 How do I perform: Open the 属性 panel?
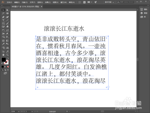144,9
